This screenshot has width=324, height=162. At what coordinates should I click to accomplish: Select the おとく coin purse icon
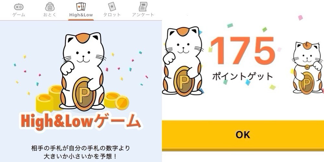[x=50, y=6]
